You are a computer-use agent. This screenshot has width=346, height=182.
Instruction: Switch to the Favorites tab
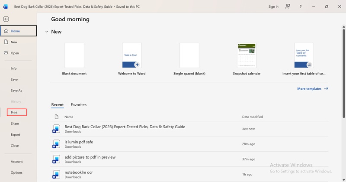coord(79,105)
